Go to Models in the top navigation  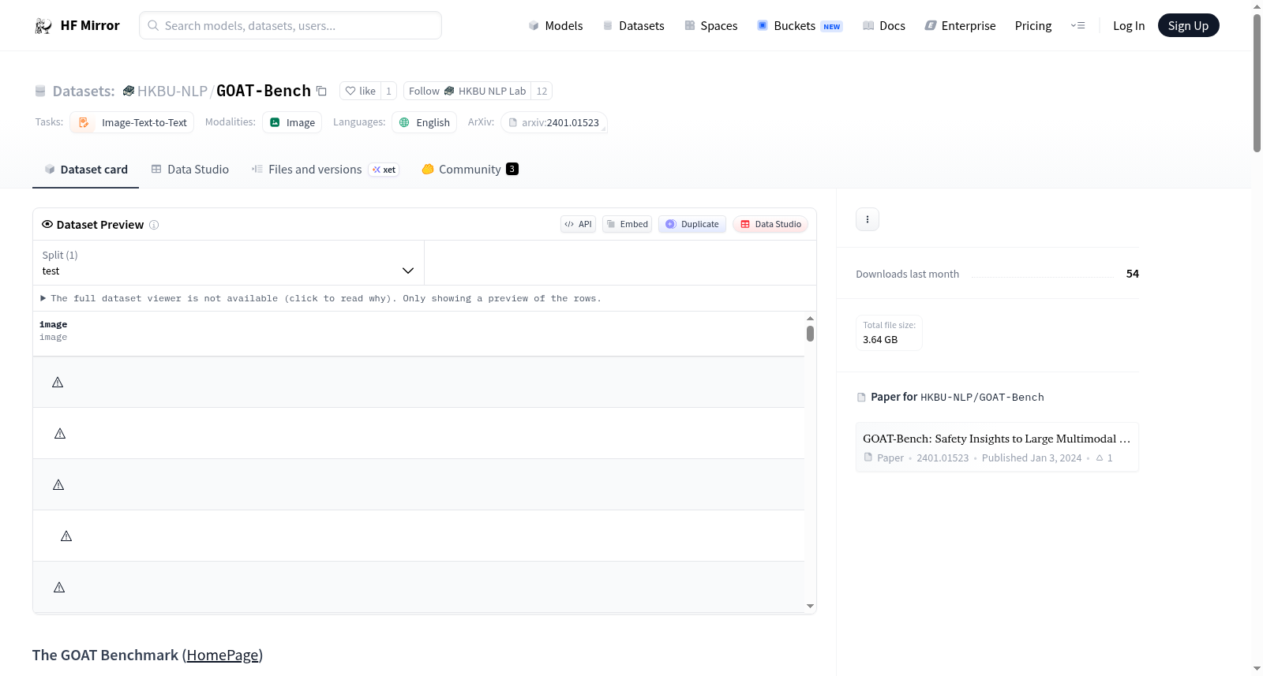556,25
